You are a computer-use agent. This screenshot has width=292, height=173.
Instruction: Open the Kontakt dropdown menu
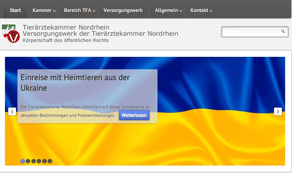(x=201, y=11)
